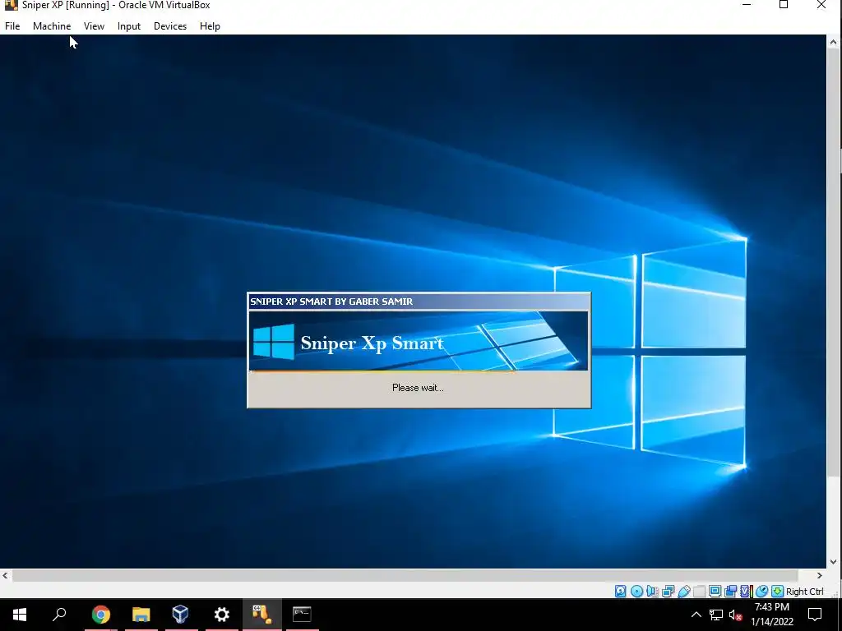Click the network tray icon
The image size is (842, 631).
[x=716, y=615]
